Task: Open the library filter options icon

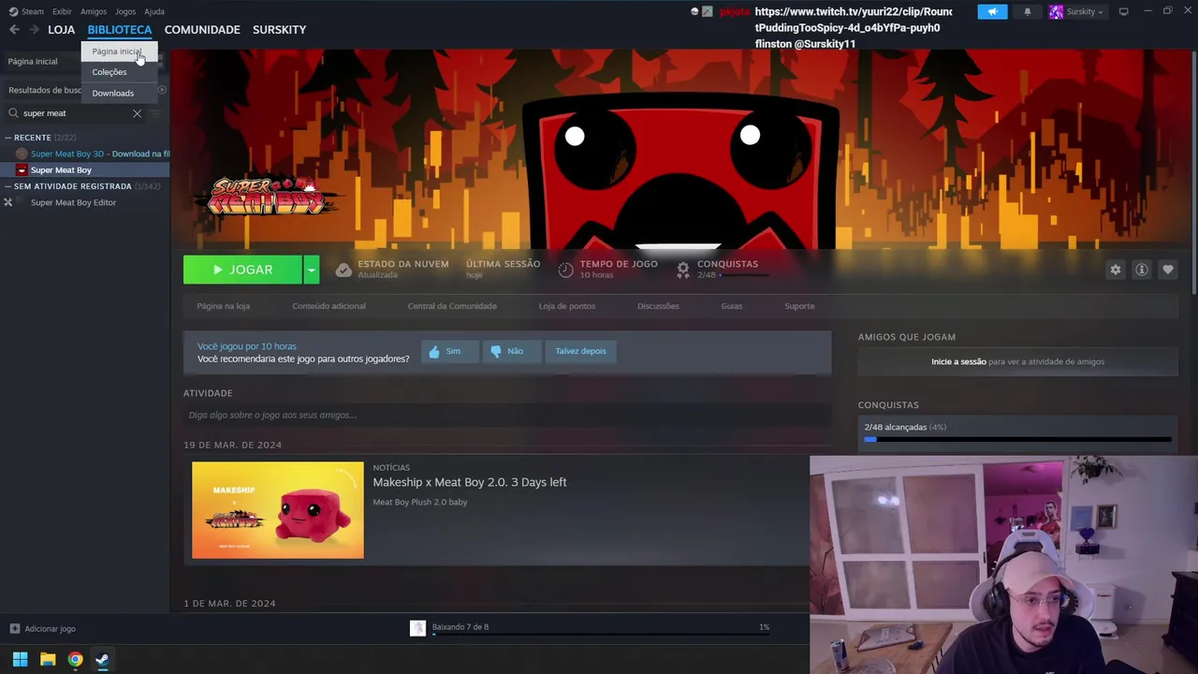Action: click(155, 113)
